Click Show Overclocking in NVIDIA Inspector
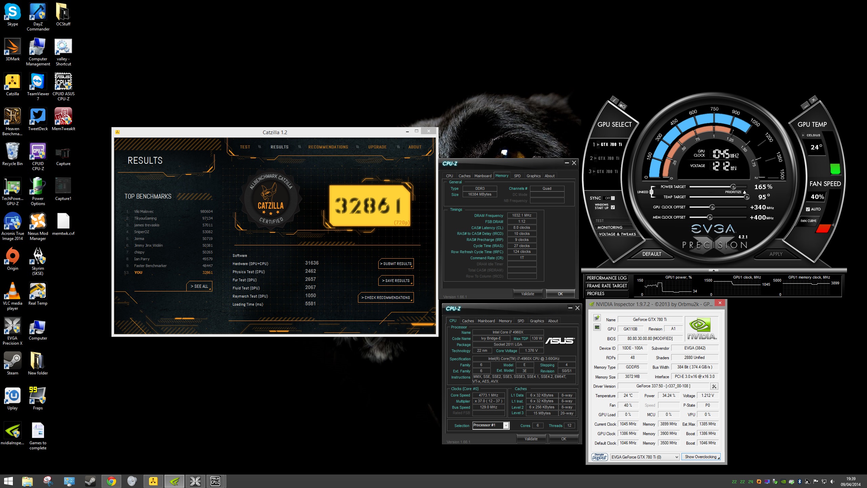Screen dimensions: 867x488 pyautogui.click(x=701, y=457)
